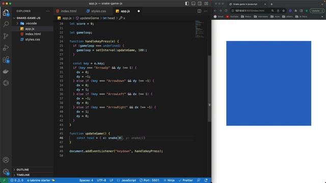Image resolution: width=326 pixels, height=183 pixels.
Task: Click app.js in the breadcrumb
Action: (65, 18)
